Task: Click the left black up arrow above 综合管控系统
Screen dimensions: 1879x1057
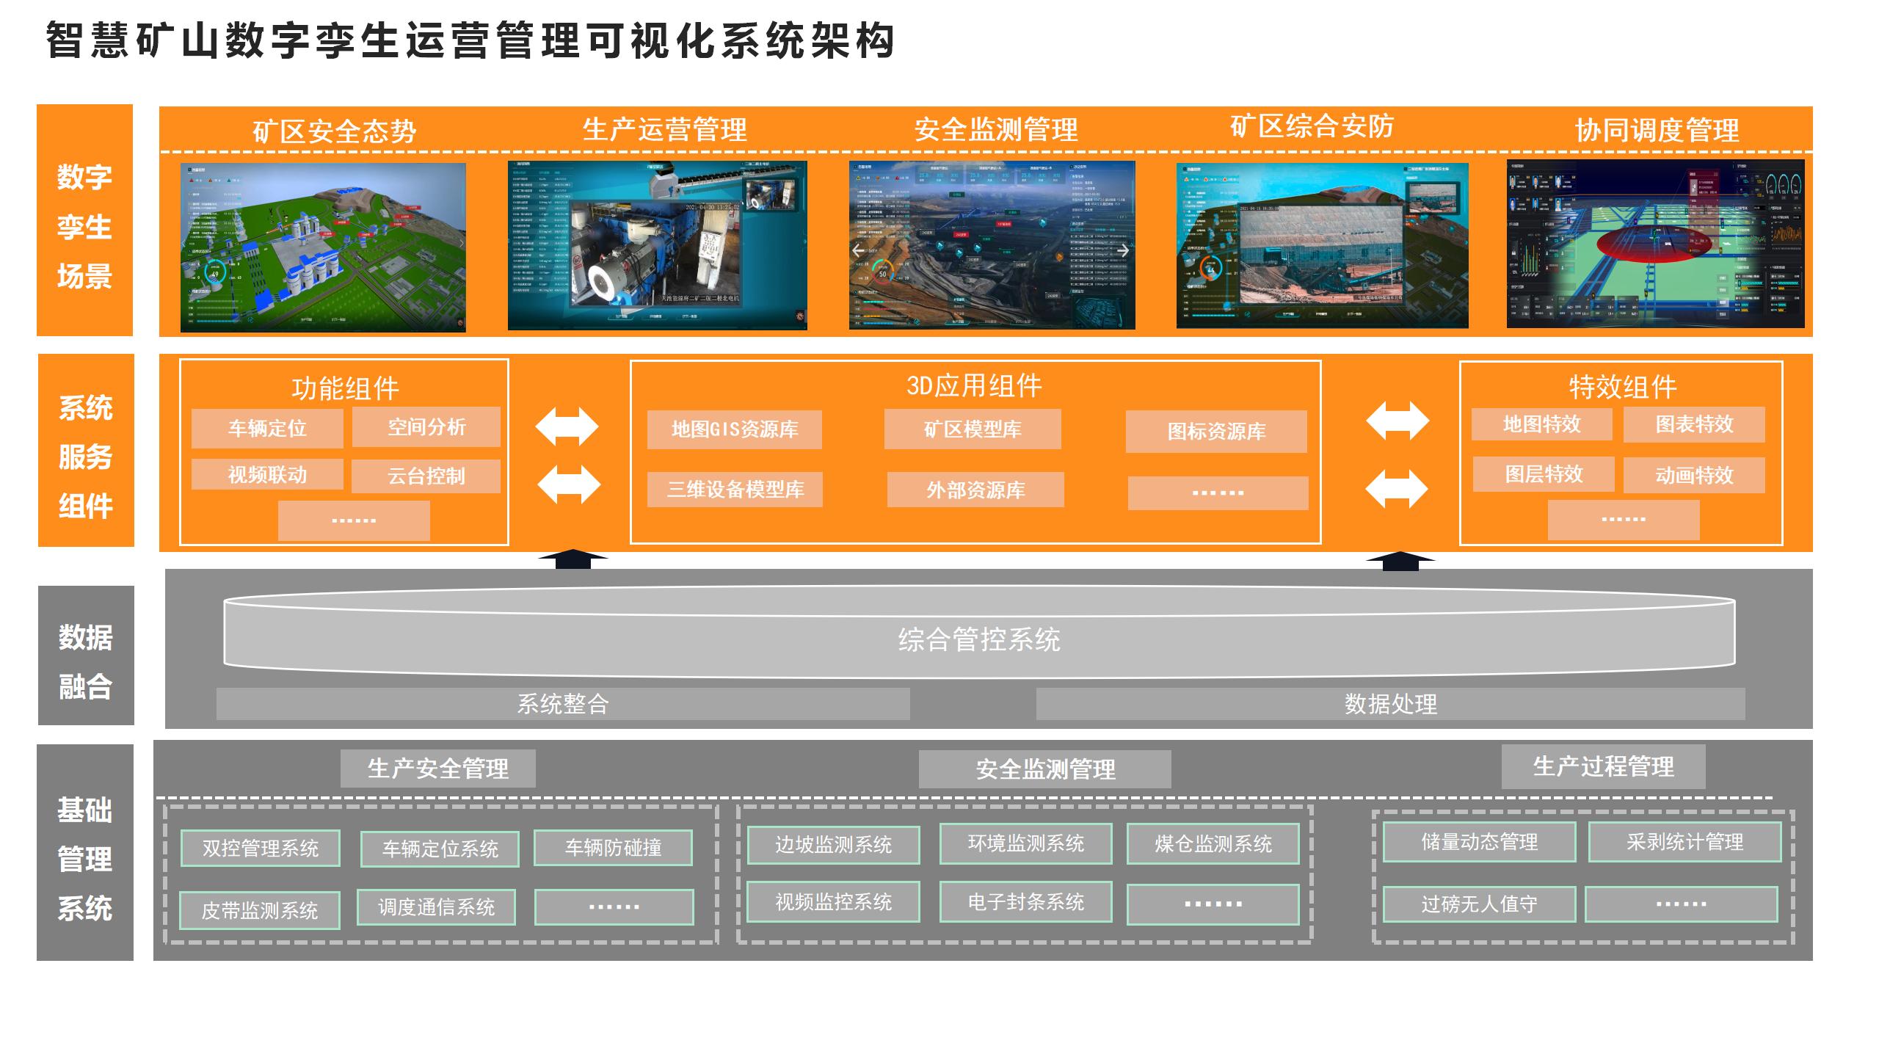Action: (573, 559)
